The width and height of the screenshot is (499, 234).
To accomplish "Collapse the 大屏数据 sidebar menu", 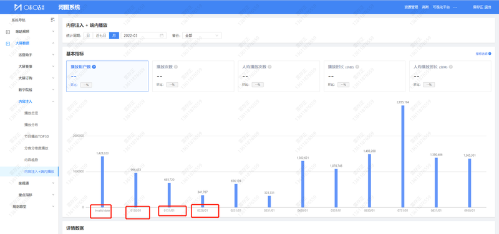I will [x=53, y=43].
